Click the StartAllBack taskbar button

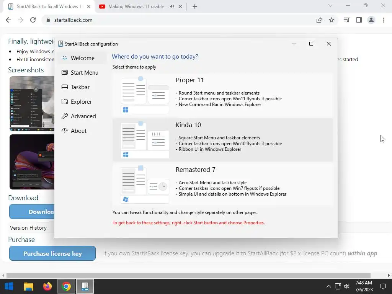85,286
